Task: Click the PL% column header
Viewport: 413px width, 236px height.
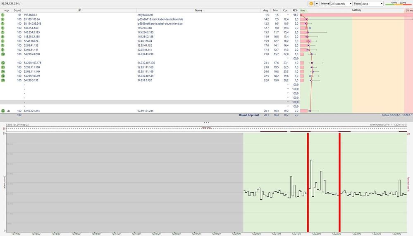Action: click(295, 10)
